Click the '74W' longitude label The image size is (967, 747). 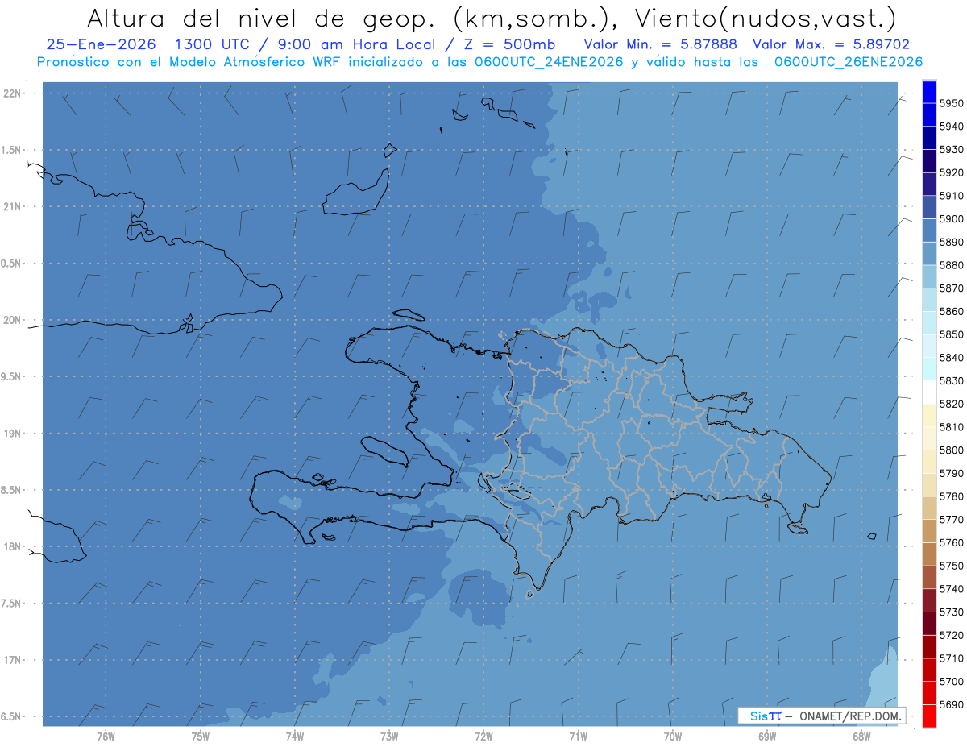coord(295,736)
